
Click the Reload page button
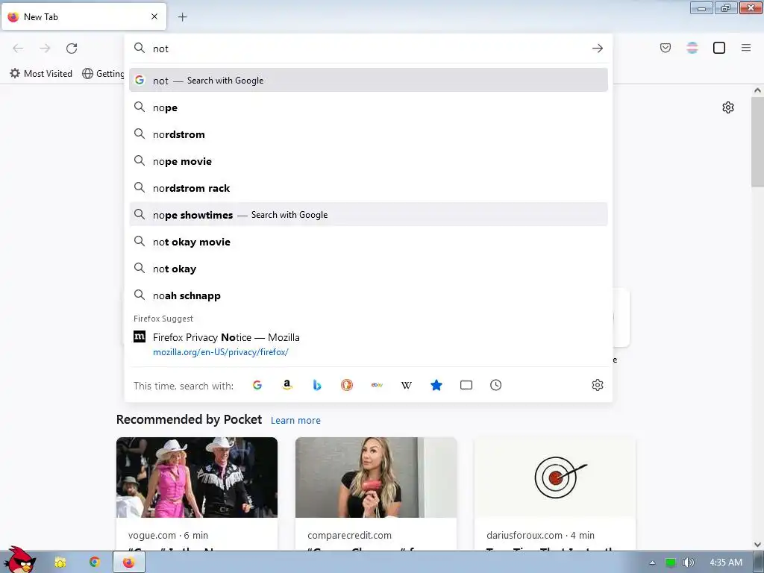click(x=72, y=48)
